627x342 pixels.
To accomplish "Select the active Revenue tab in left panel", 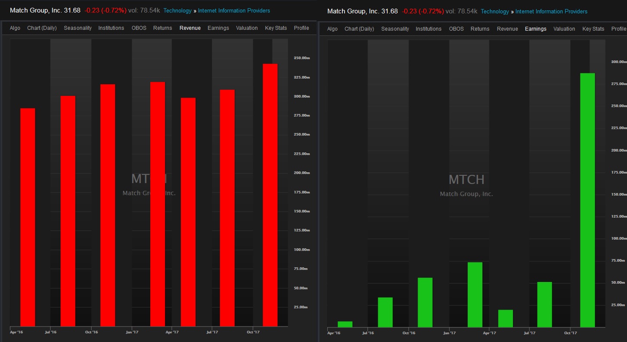I will tap(190, 28).
